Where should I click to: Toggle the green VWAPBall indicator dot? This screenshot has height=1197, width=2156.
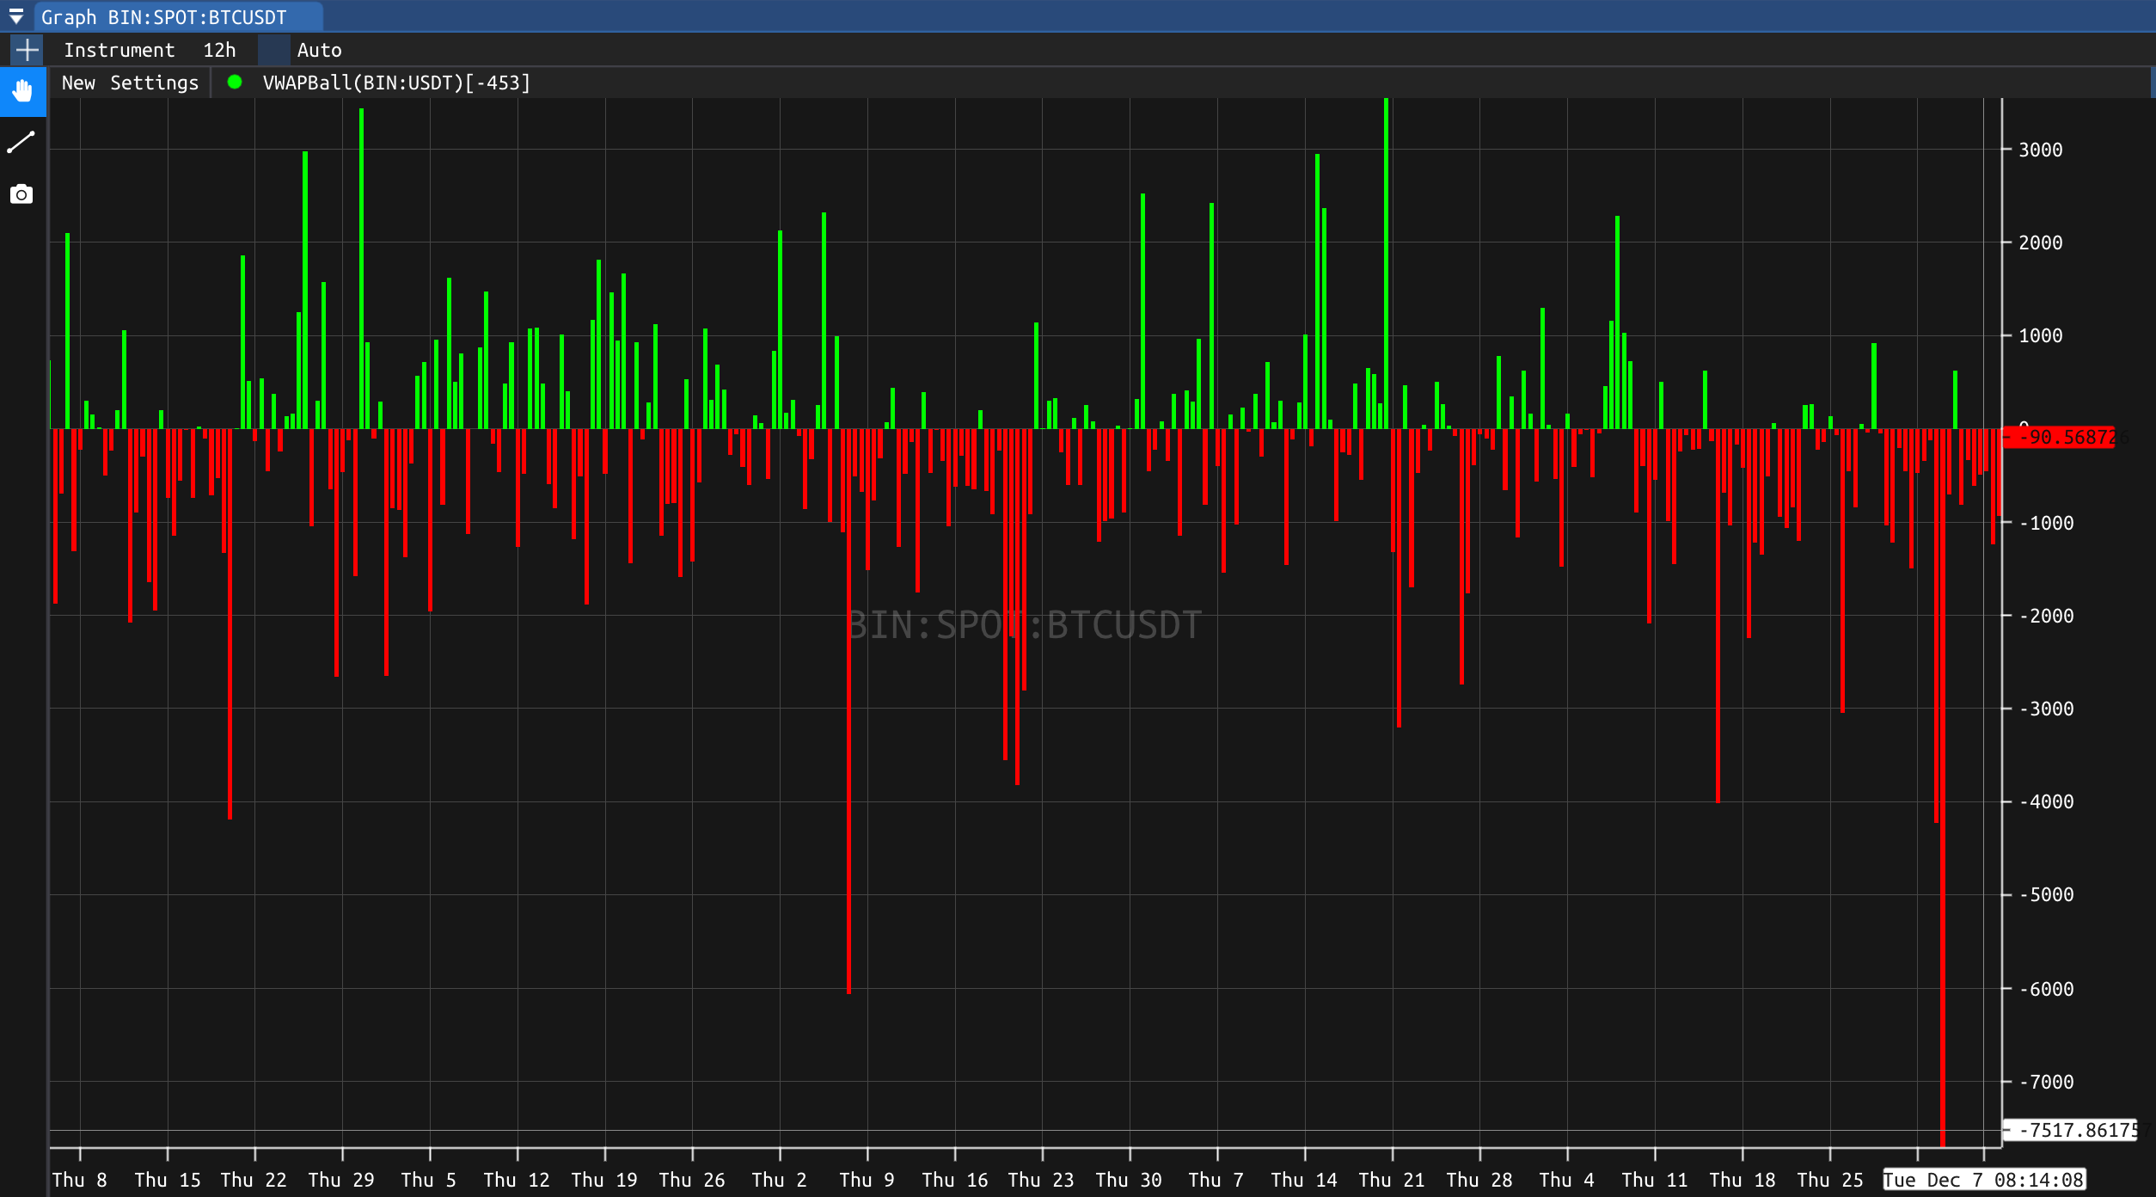point(234,83)
